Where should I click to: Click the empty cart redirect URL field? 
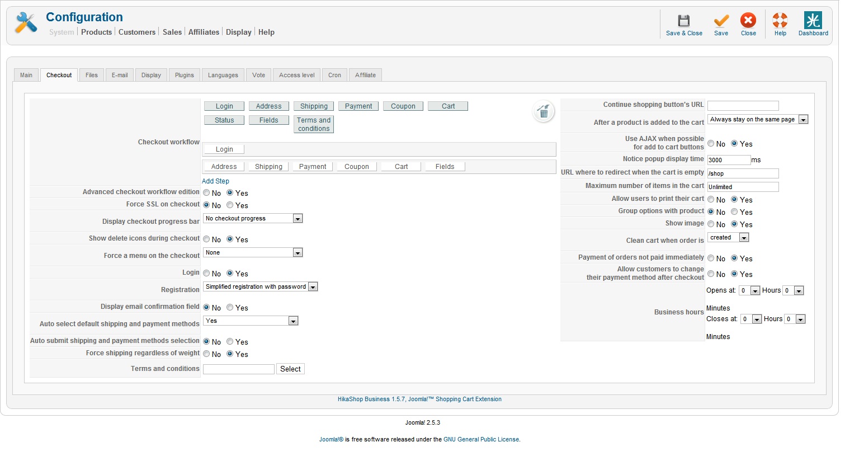click(743, 173)
